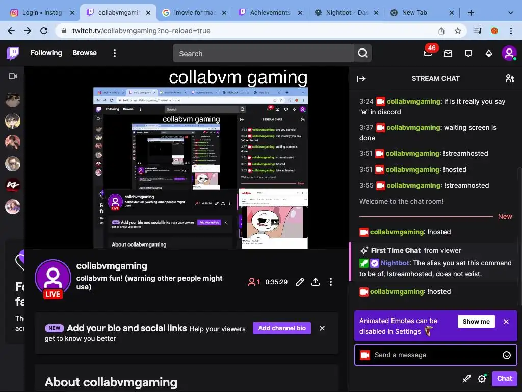Screen dimensions: 522x392
Task: Close the Animated Emotes notice
Action: 506,322
